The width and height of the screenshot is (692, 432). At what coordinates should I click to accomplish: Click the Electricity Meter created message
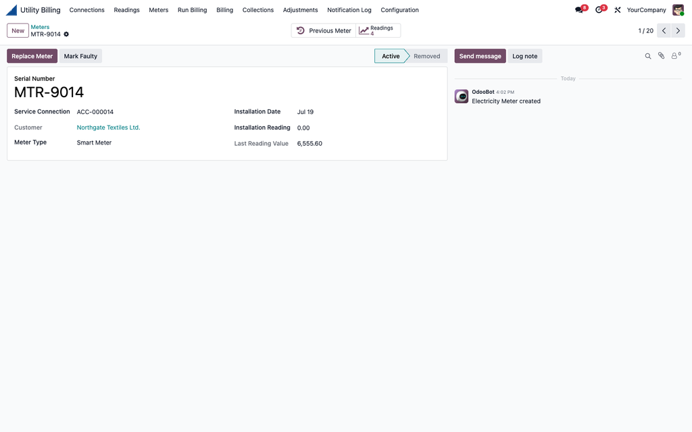pyautogui.click(x=506, y=101)
